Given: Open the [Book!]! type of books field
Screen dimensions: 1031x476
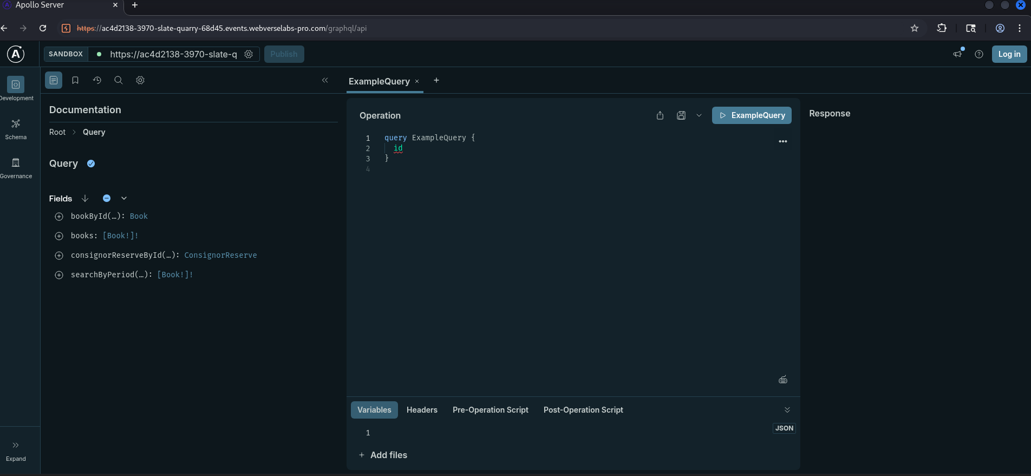Looking at the screenshot, I should click(x=120, y=236).
